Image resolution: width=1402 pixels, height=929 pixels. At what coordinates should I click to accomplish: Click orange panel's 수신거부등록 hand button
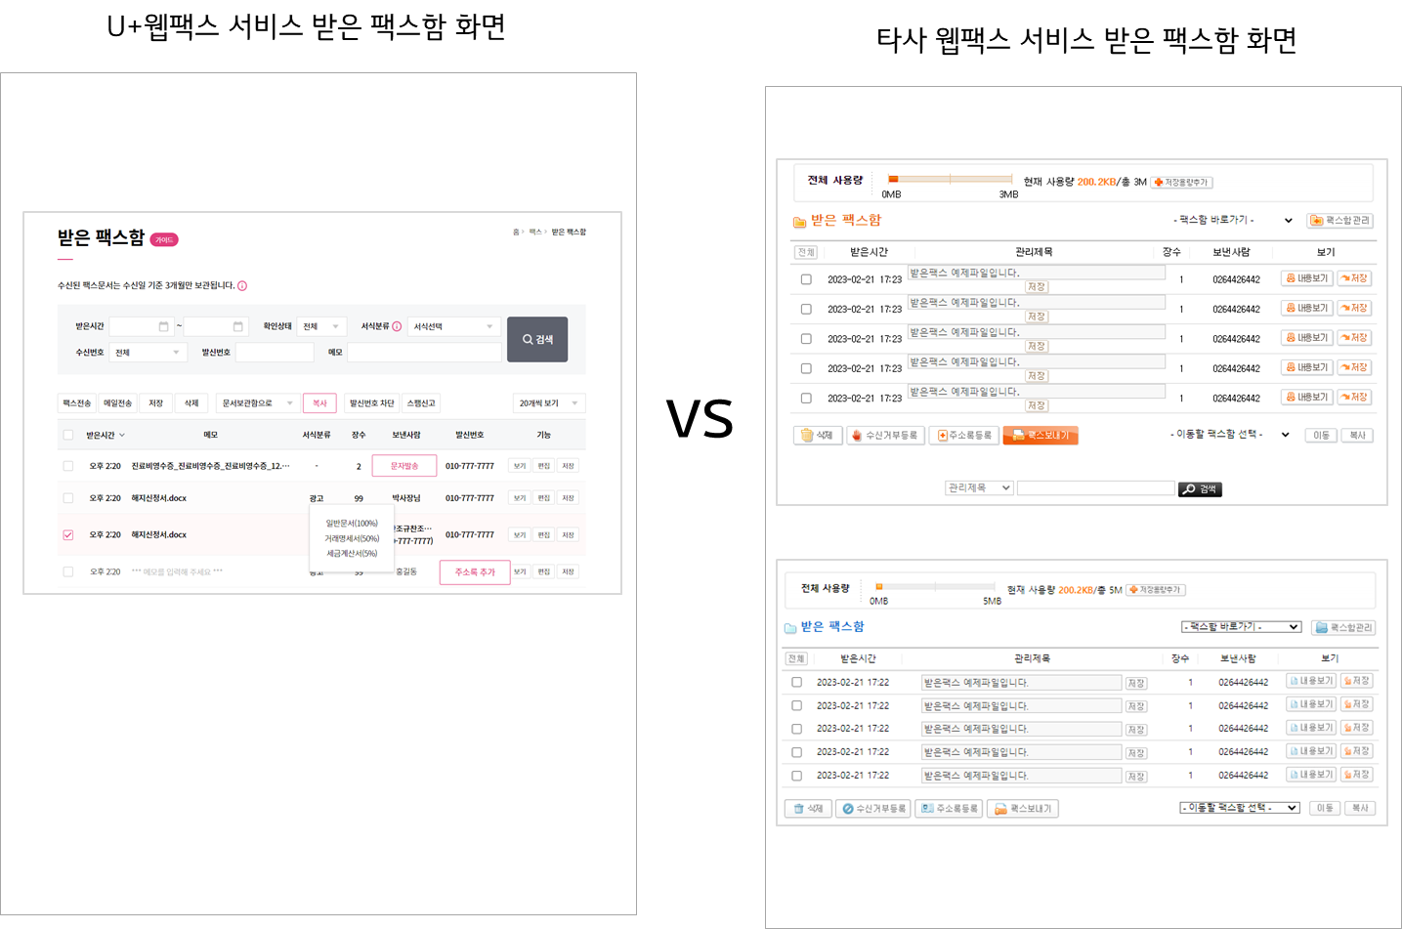click(x=885, y=436)
